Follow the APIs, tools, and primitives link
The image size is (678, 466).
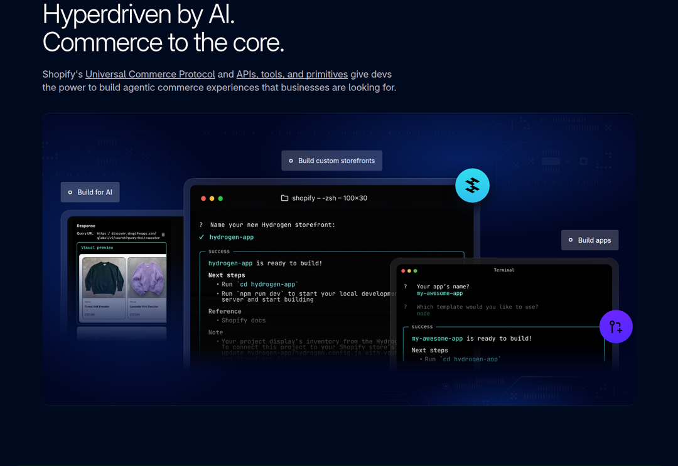(x=292, y=74)
